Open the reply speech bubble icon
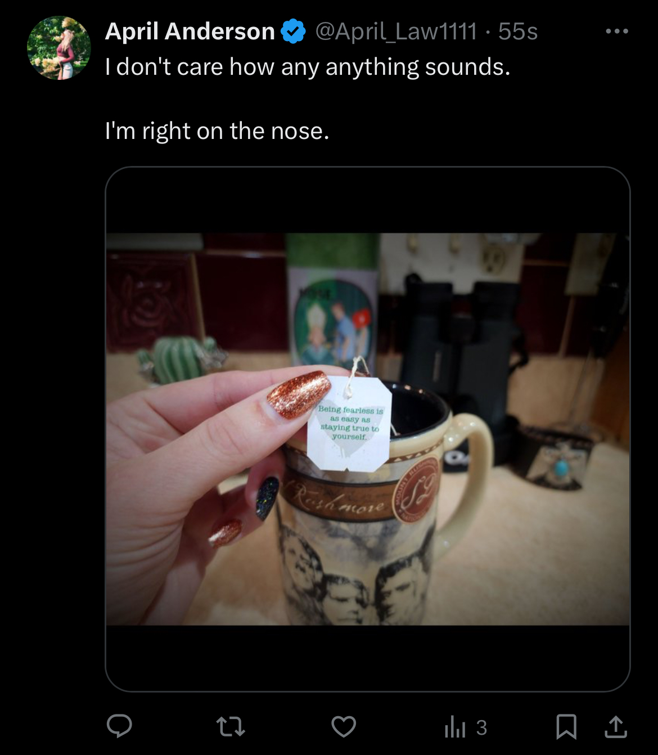Image resolution: width=658 pixels, height=755 pixels. pyautogui.click(x=119, y=726)
